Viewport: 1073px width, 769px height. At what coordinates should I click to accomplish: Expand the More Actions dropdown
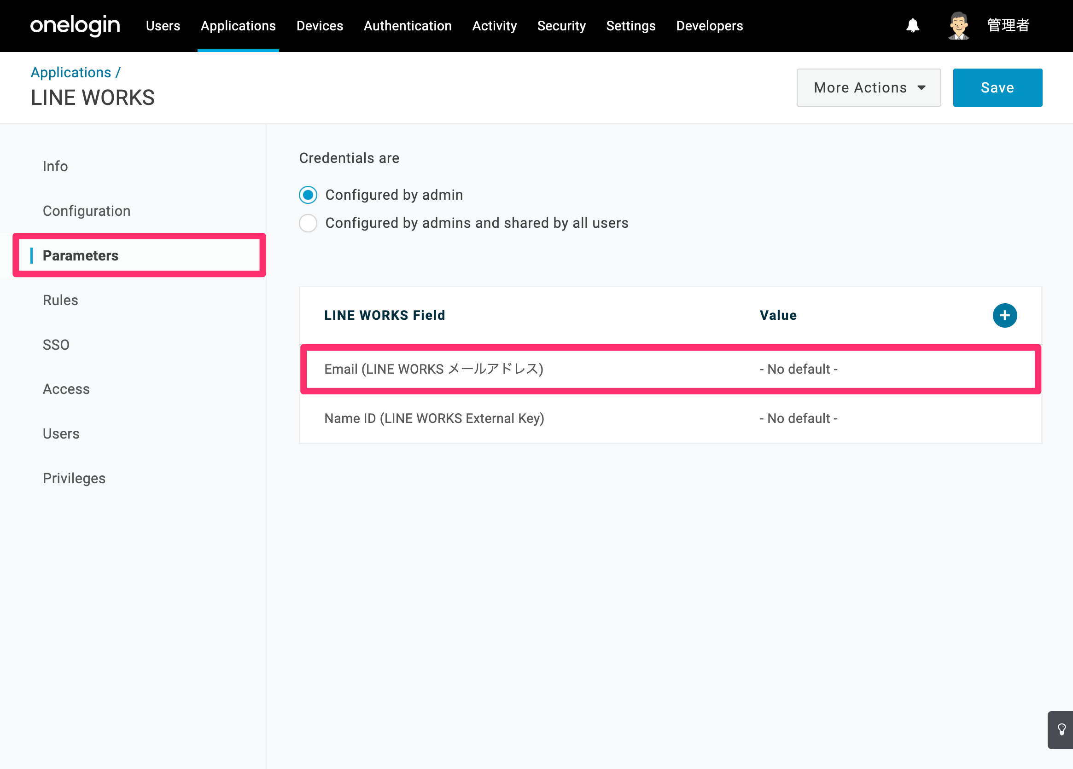[869, 87]
